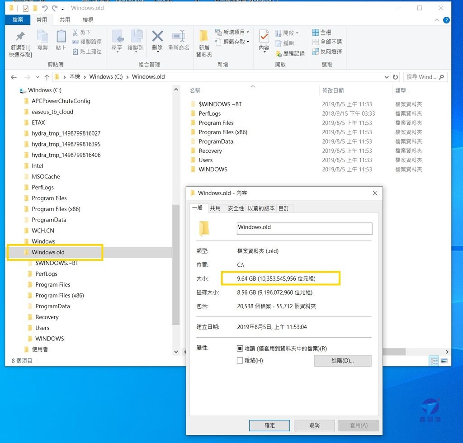Open Advanced attributes with the D button
The width and height of the screenshot is (463, 443).
click(x=343, y=361)
